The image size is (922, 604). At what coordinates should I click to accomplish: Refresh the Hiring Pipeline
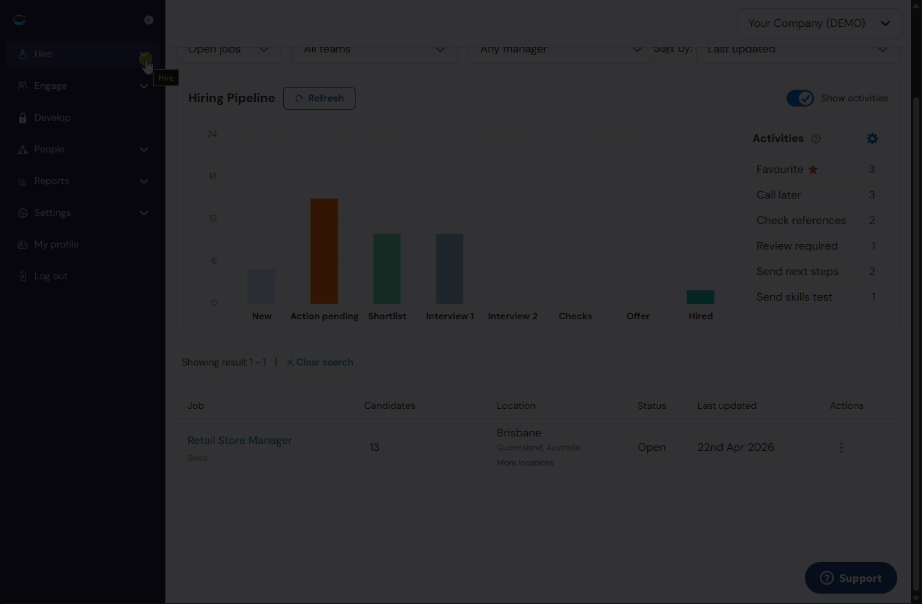tap(319, 99)
